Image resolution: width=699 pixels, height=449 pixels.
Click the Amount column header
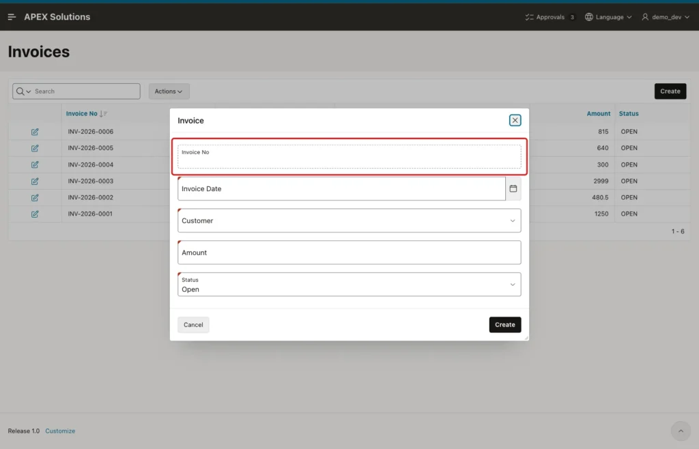pyautogui.click(x=598, y=113)
